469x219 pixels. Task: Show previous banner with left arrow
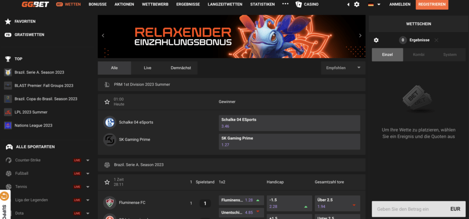point(103,36)
